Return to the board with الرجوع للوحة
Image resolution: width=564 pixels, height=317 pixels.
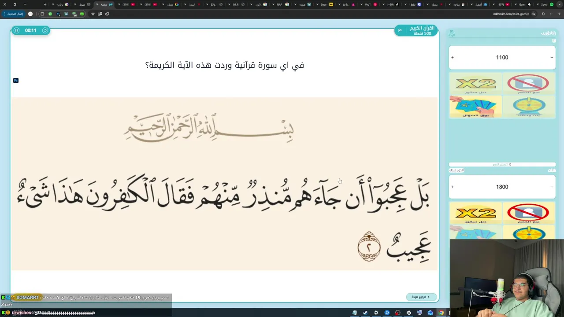click(x=421, y=297)
